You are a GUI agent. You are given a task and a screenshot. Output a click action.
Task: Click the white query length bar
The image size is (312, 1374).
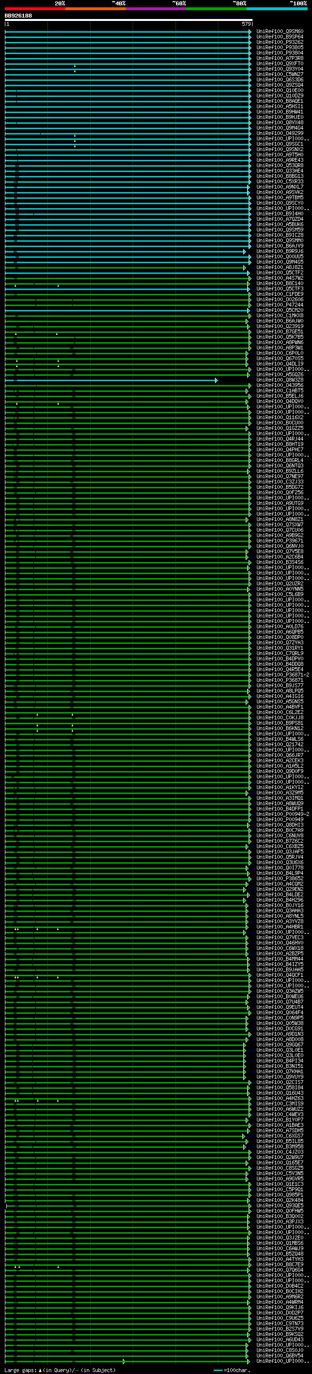(x=129, y=19)
